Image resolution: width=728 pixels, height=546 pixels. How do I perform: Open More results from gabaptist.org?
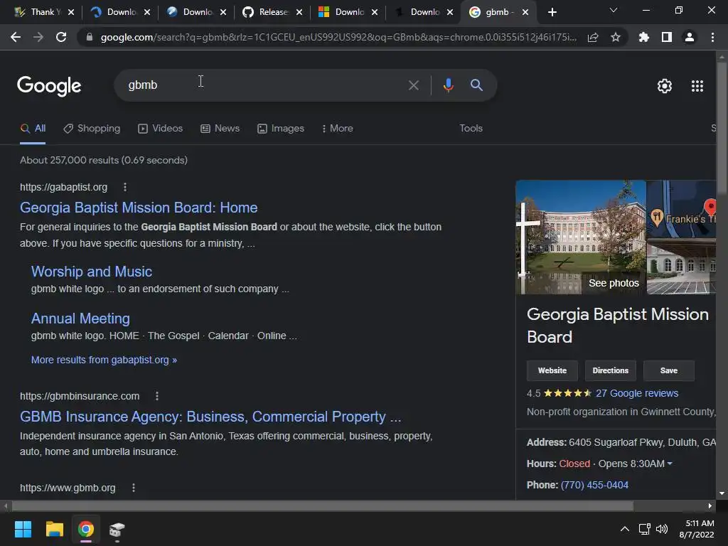pyautogui.click(x=104, y=360)
